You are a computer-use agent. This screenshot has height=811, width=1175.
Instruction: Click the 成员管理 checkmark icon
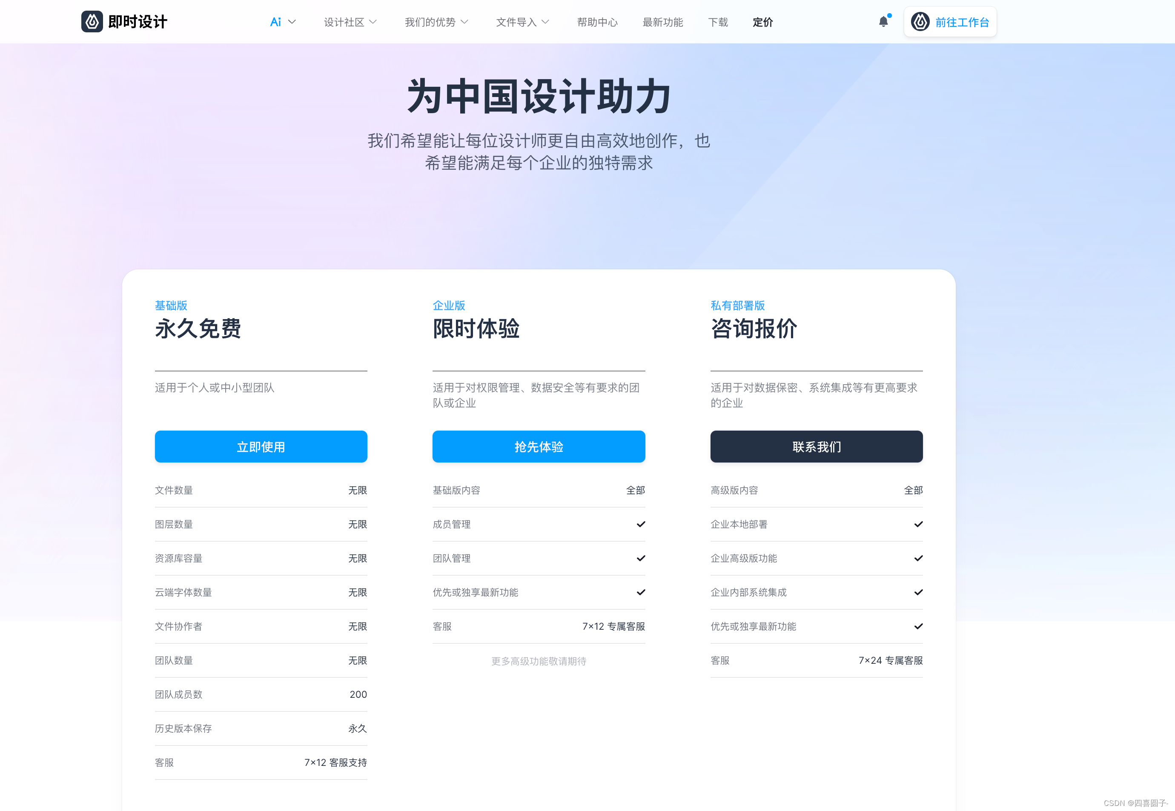tap(641, 524)
